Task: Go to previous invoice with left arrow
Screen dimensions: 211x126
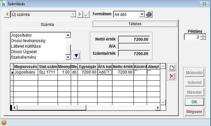Action: click(7, 14)
